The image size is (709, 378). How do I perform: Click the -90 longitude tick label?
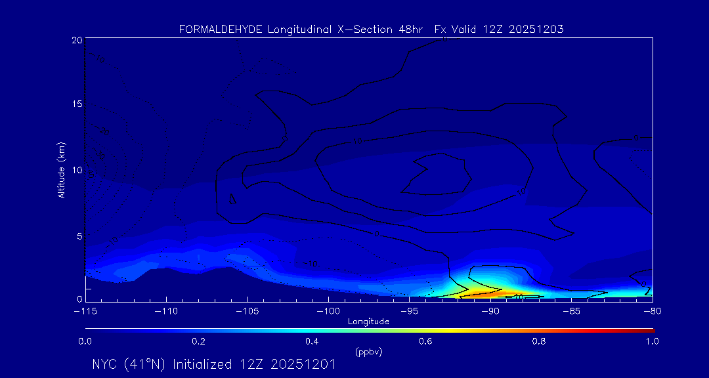(490, 312)
